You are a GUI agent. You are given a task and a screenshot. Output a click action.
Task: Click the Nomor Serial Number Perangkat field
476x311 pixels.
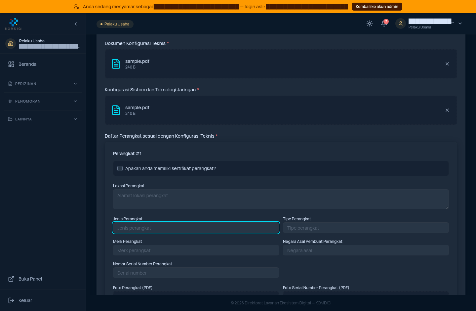pos(196,273)
